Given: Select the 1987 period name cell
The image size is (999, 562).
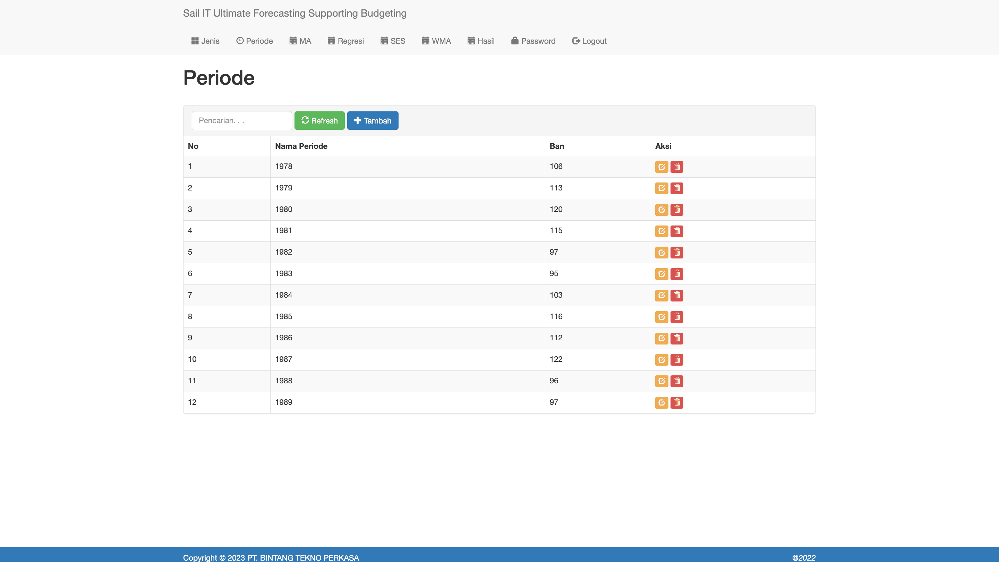Looking at the screenshot, I should click(408, 359).
